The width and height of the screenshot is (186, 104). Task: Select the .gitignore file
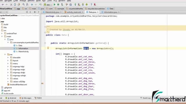coord(8,88)
